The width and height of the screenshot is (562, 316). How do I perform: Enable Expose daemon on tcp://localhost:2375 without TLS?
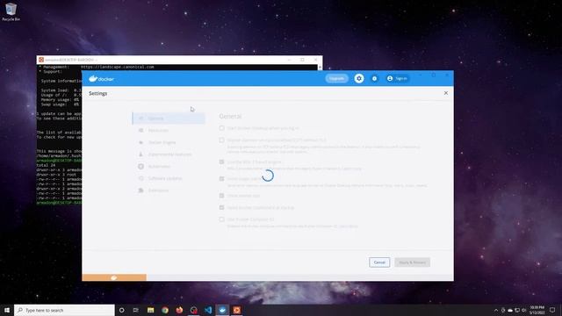coord(221,140)
